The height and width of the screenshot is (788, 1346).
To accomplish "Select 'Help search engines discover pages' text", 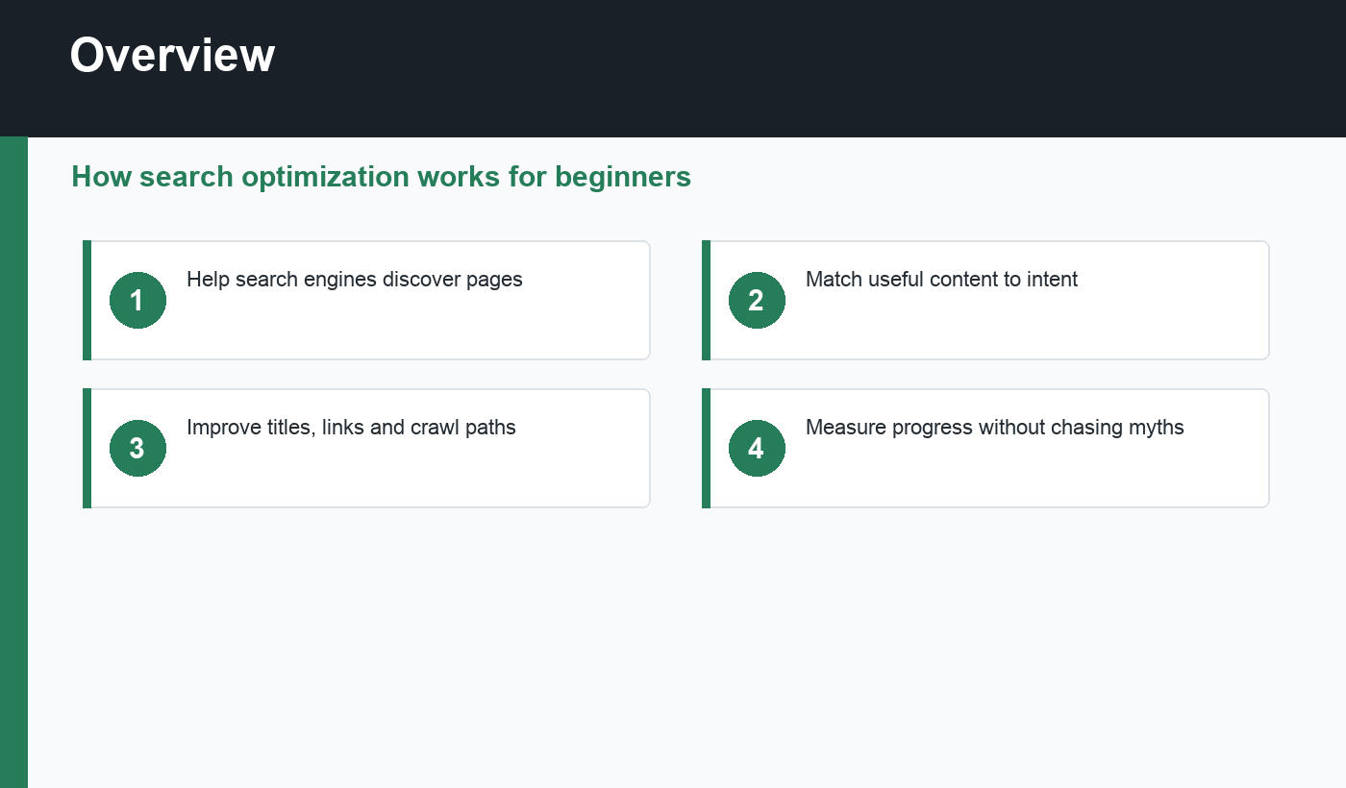I will point(355,280).
